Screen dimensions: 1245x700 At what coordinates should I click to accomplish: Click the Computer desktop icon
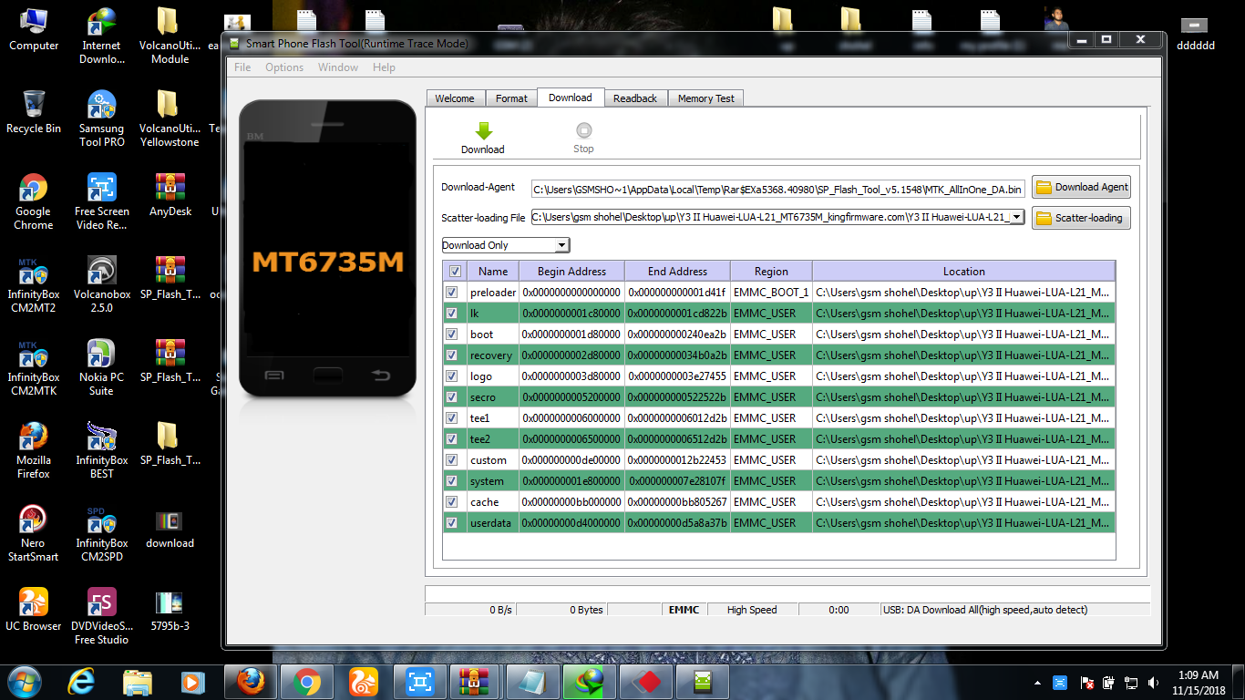click(x=34, y=30)
